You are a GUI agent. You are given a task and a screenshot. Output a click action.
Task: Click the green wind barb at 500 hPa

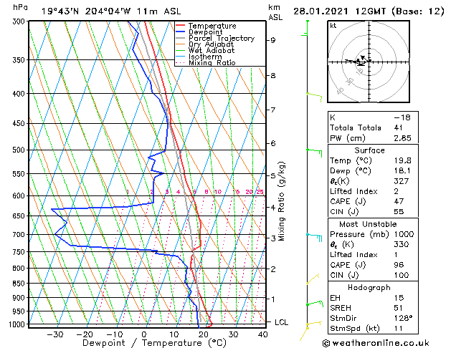314,153
